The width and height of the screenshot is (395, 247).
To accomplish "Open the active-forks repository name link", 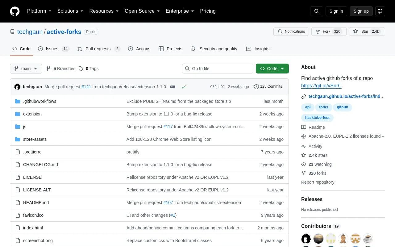I will [x=64, y=32].
